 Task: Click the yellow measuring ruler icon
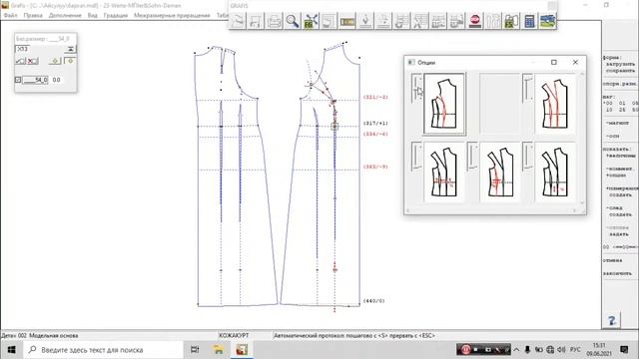pos(347,21)
